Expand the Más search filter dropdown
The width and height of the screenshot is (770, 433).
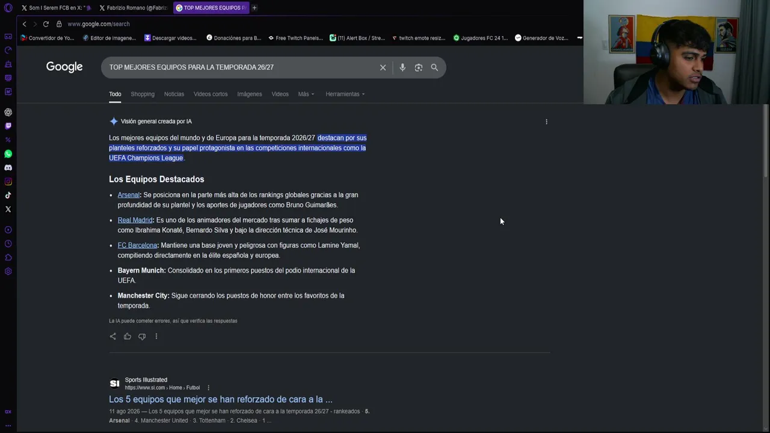click(306, 94)
